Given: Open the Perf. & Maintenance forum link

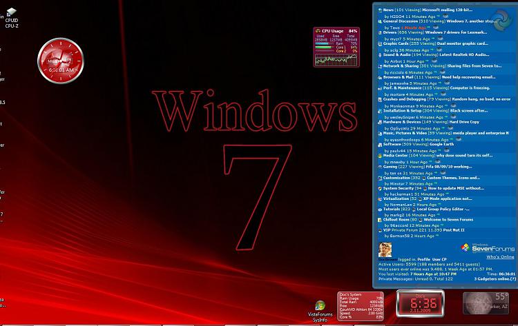Looking at the screenshot, I should pos(402,88).
